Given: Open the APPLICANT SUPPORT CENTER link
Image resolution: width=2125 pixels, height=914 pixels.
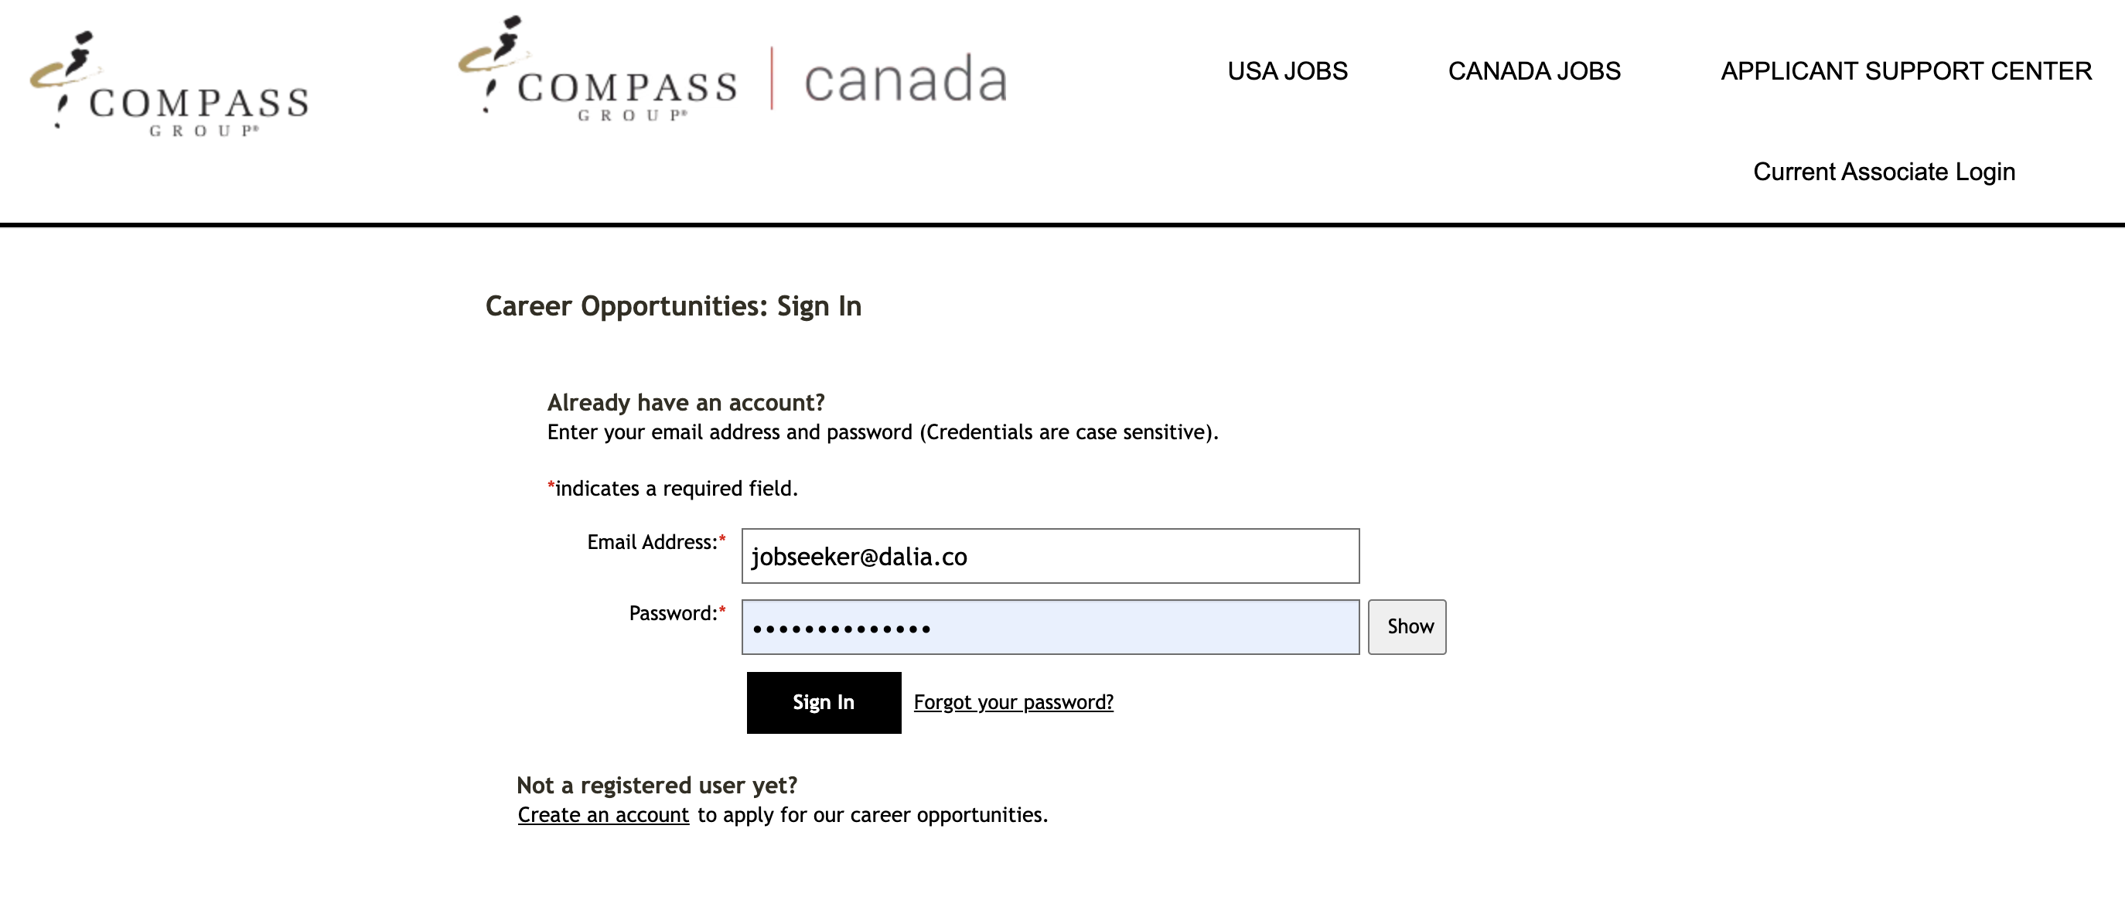Looking at the screenshot, I should [1905, 71].
